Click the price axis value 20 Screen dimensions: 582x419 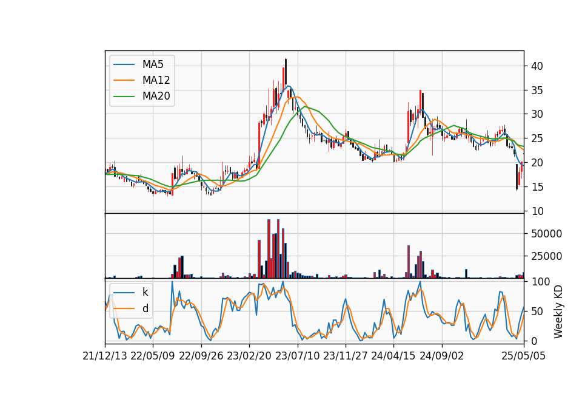[537, 163]
